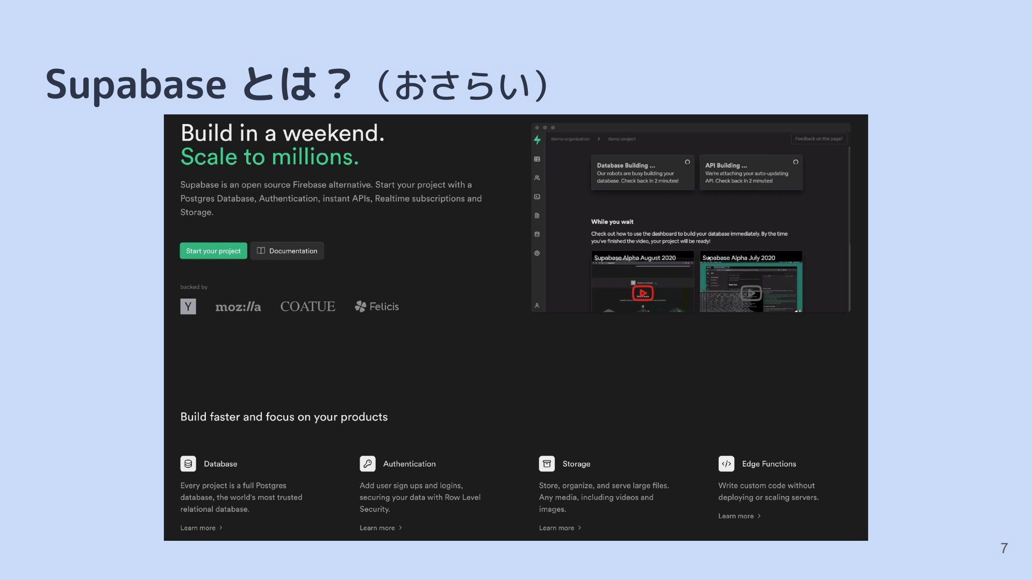Image resolution: width=1032 pixels, height=580 pixels.
Task: Open the settings gear sidebar icon
Action: point(537,253)
